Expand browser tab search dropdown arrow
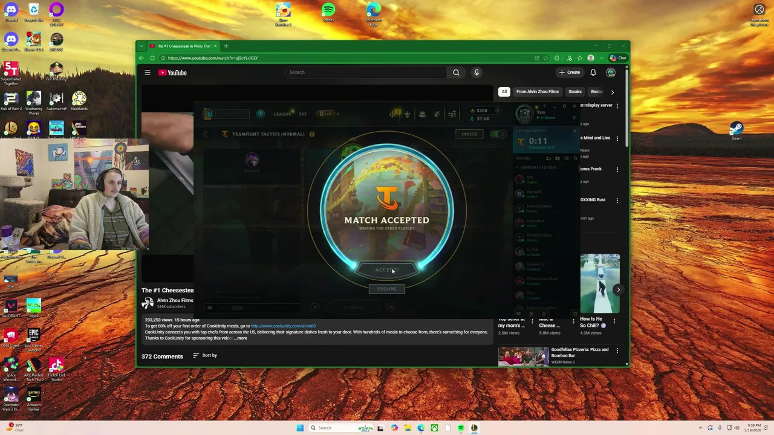 [141, 46]
